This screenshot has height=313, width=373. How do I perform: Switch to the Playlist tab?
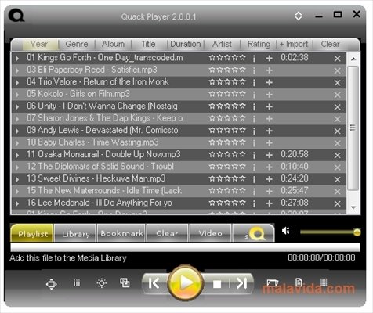[32, 233]
